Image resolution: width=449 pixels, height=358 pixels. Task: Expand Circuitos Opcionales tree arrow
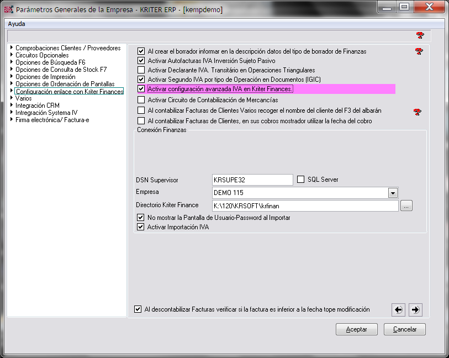coord(12,54)
